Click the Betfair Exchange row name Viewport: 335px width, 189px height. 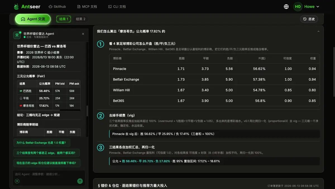pos(126,79)
